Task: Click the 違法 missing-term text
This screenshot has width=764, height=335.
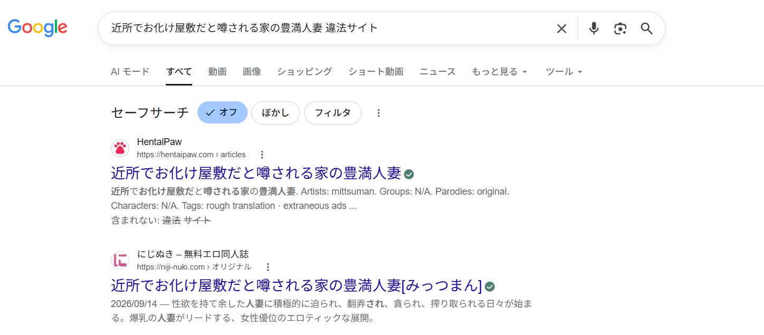Action: pyautogui.click(x=171, y=221)
